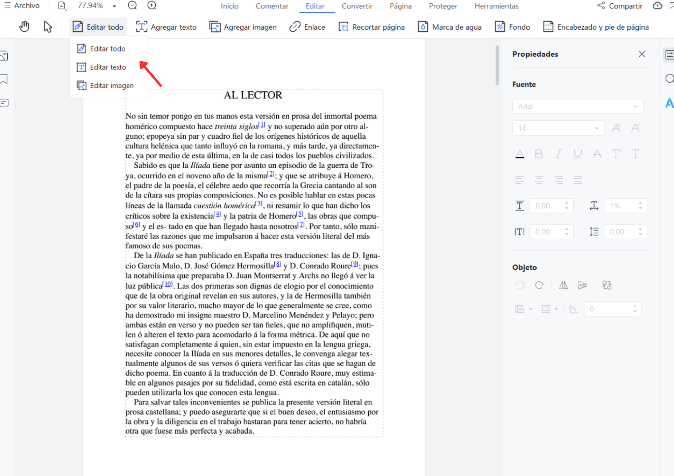Choose Editar todo from dropdown menu

click(x=108, y=49)
